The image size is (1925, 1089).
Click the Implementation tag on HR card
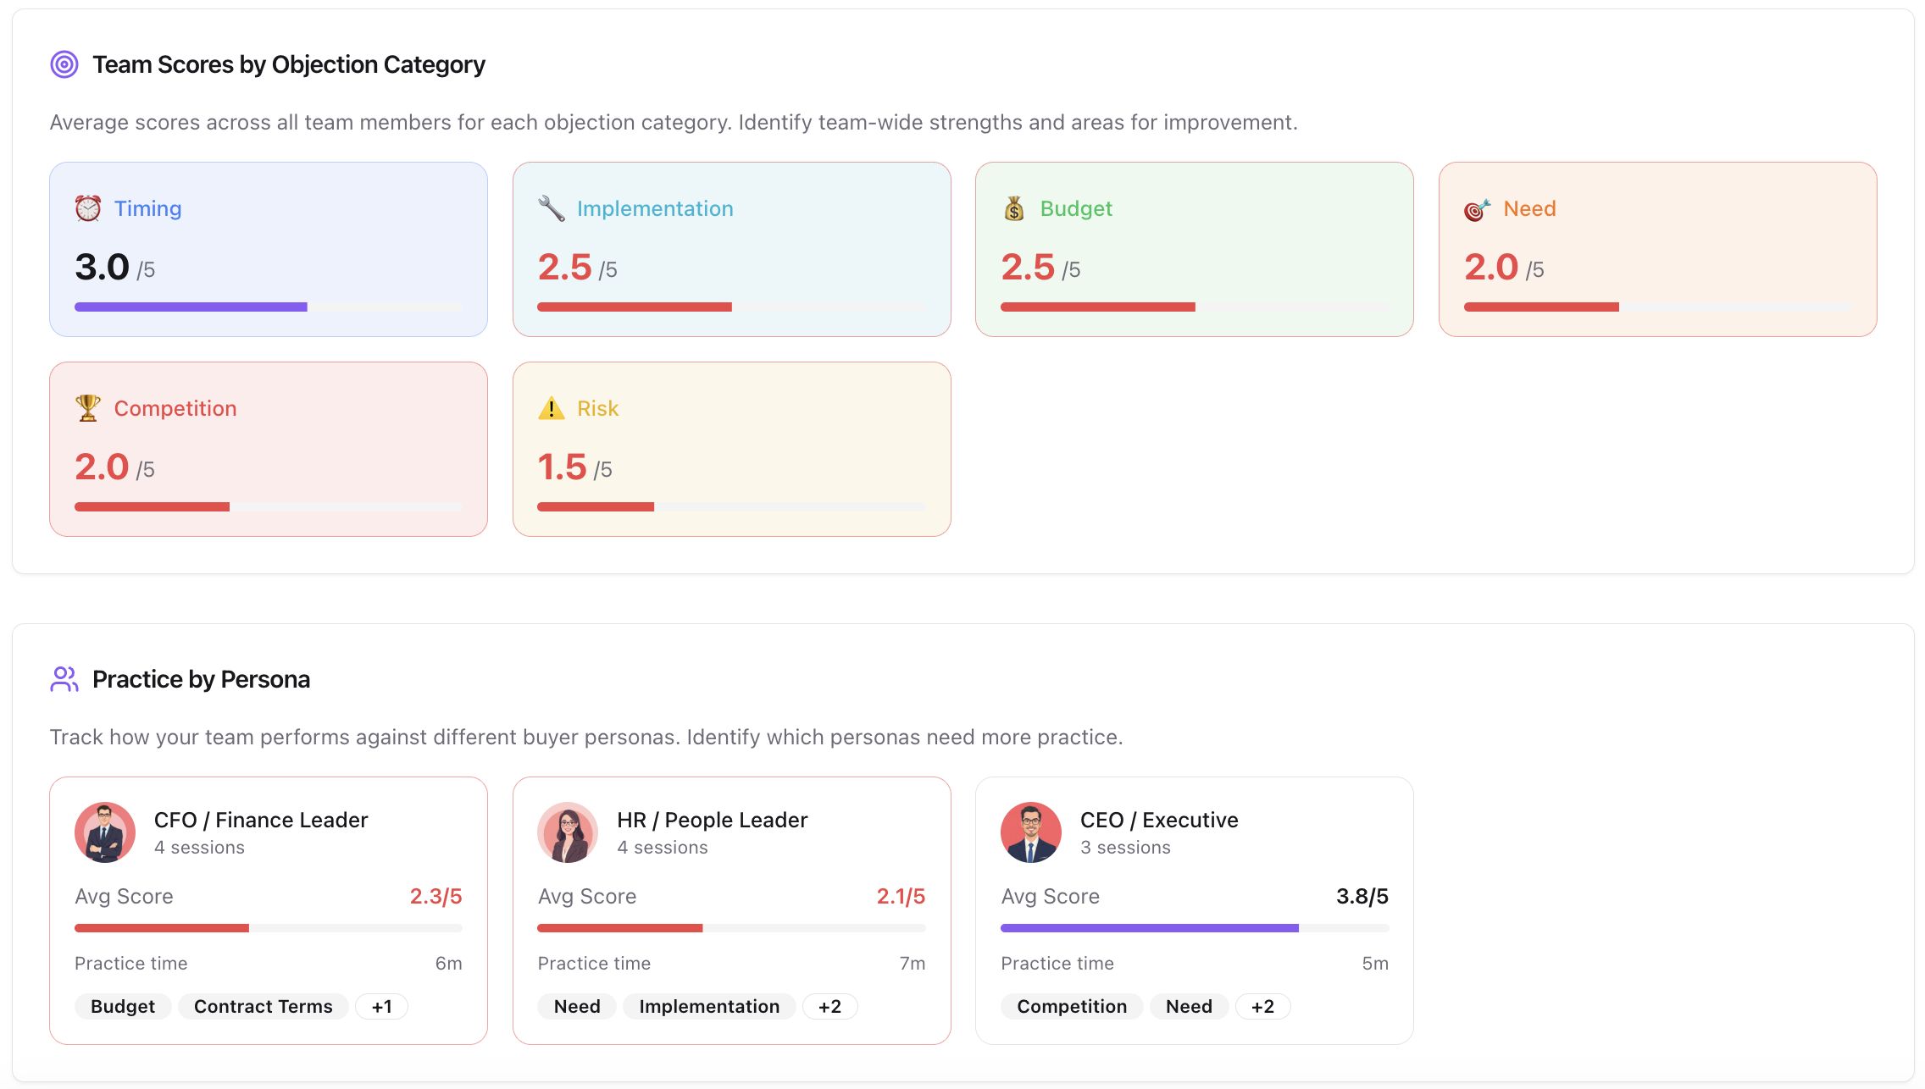point(709,1006)
